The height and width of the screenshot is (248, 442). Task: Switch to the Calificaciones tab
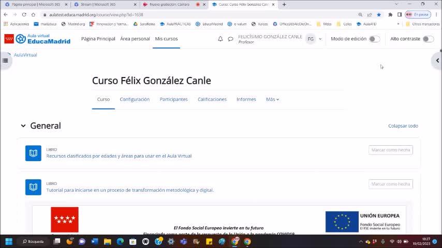(212, 99)
